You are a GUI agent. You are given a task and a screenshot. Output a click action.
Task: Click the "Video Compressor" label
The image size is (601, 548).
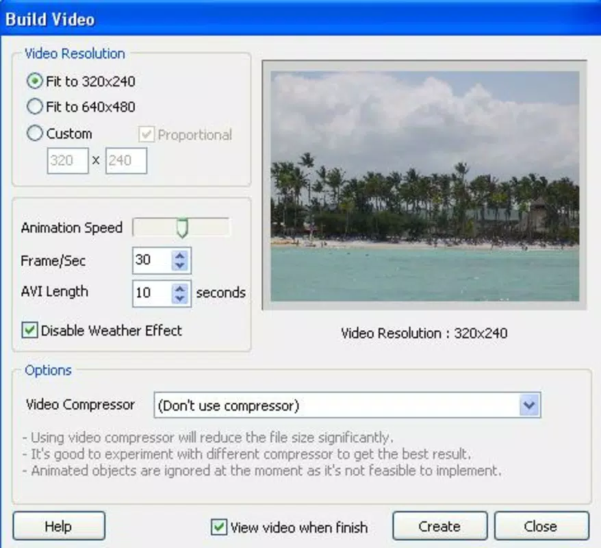[x=81, y=405]
